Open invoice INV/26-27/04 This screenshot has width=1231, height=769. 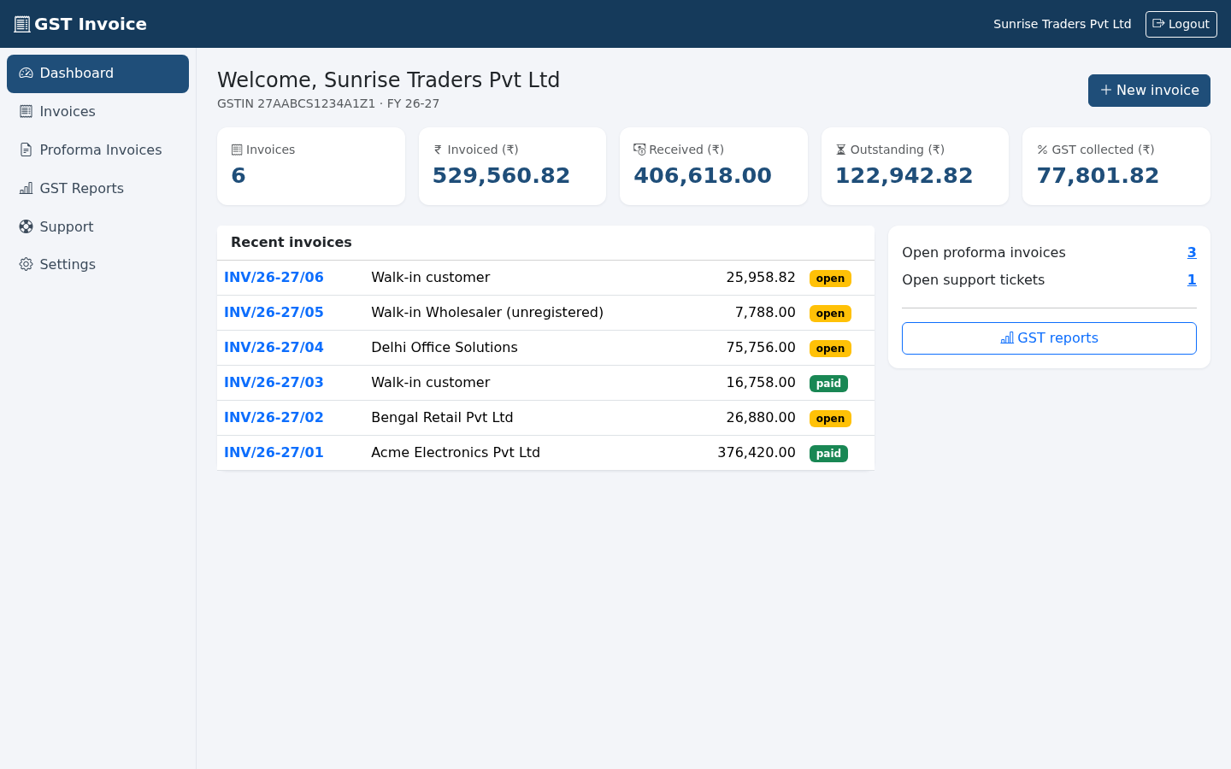tap(274, 348)
